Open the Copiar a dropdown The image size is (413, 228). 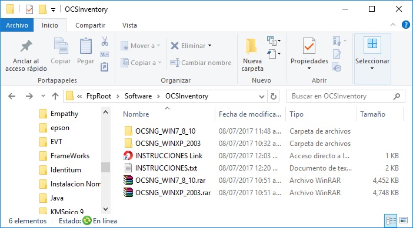click(141, 63)
